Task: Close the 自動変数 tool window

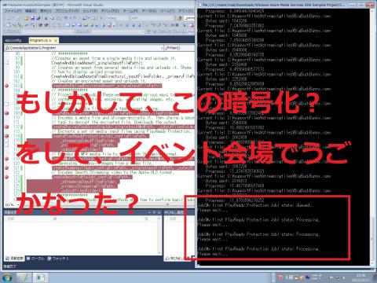Action: 159,212
